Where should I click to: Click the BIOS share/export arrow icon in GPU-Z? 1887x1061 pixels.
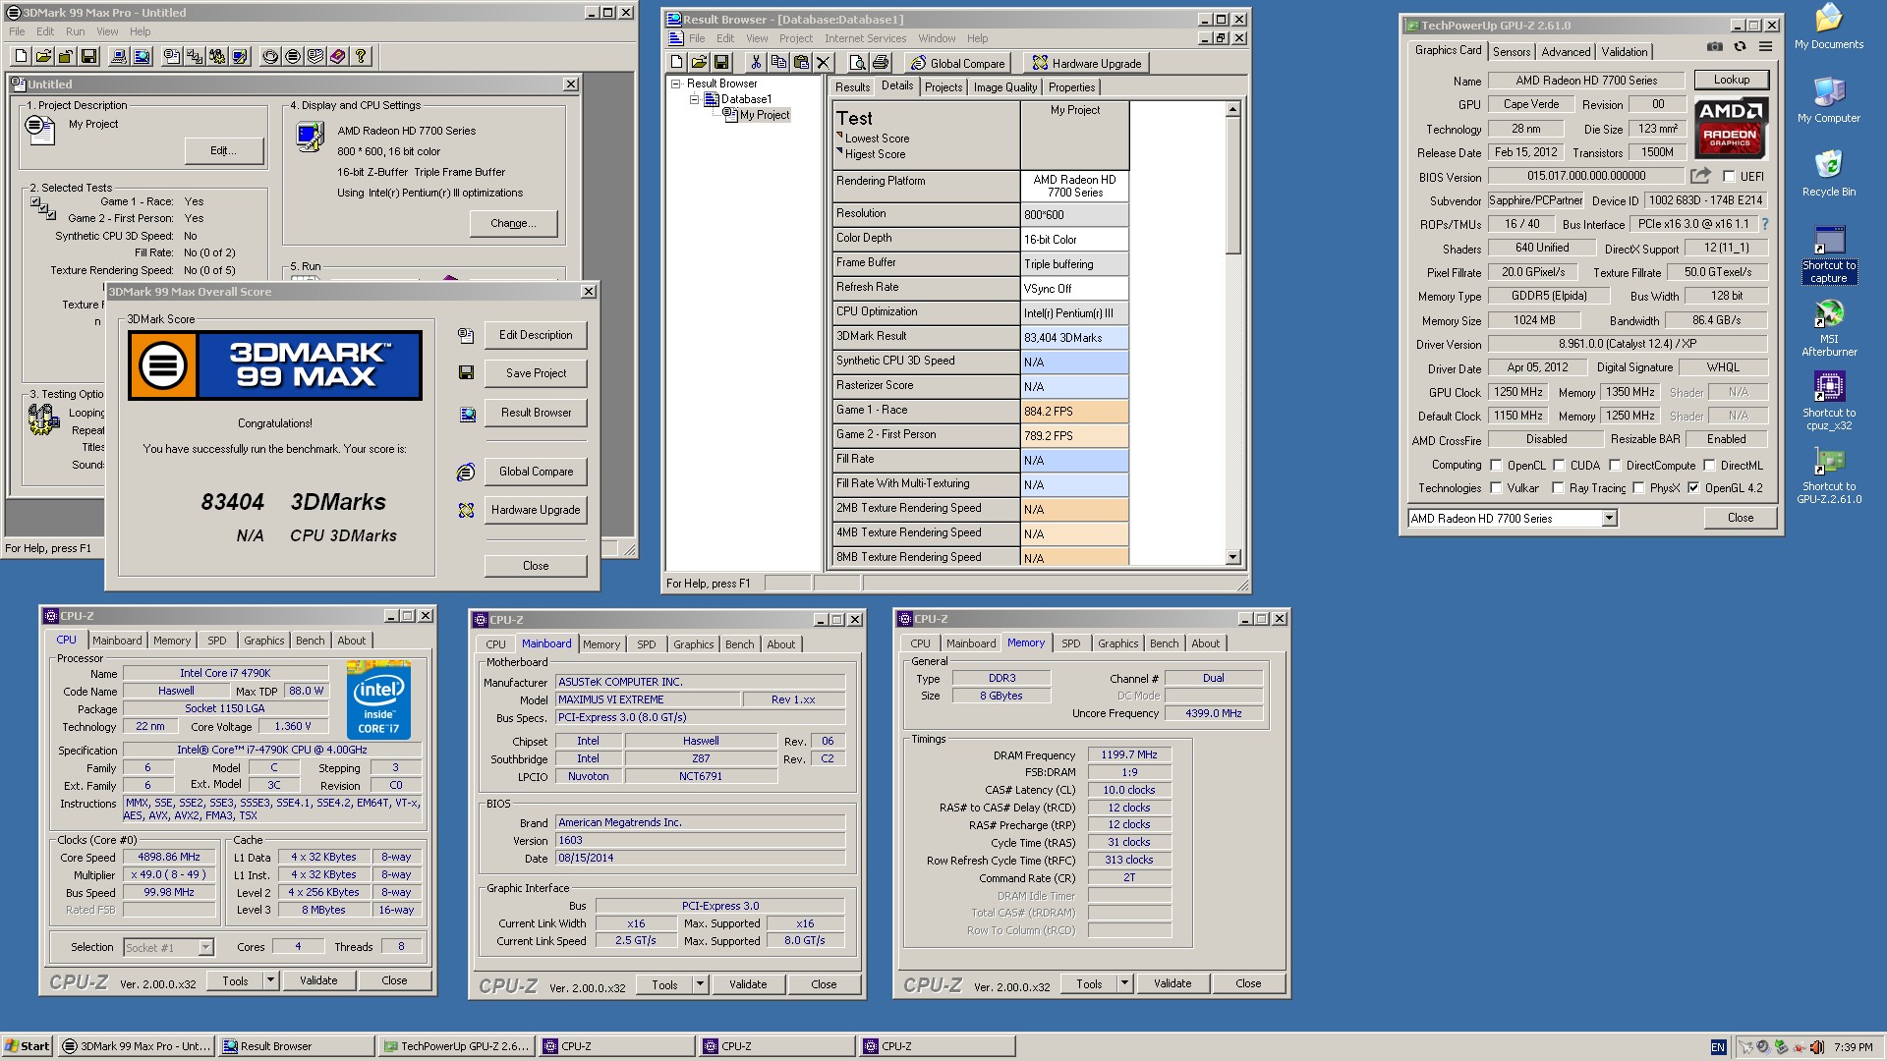[x=1700, y=176]
